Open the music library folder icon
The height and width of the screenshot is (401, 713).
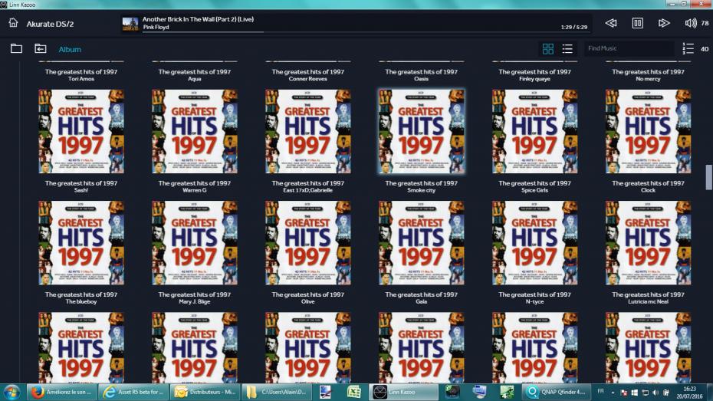tap(16, 49)
